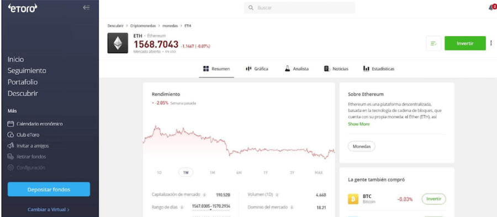Switch with Cambiar a Virtual
497x217 pixels.
point(49,209)
